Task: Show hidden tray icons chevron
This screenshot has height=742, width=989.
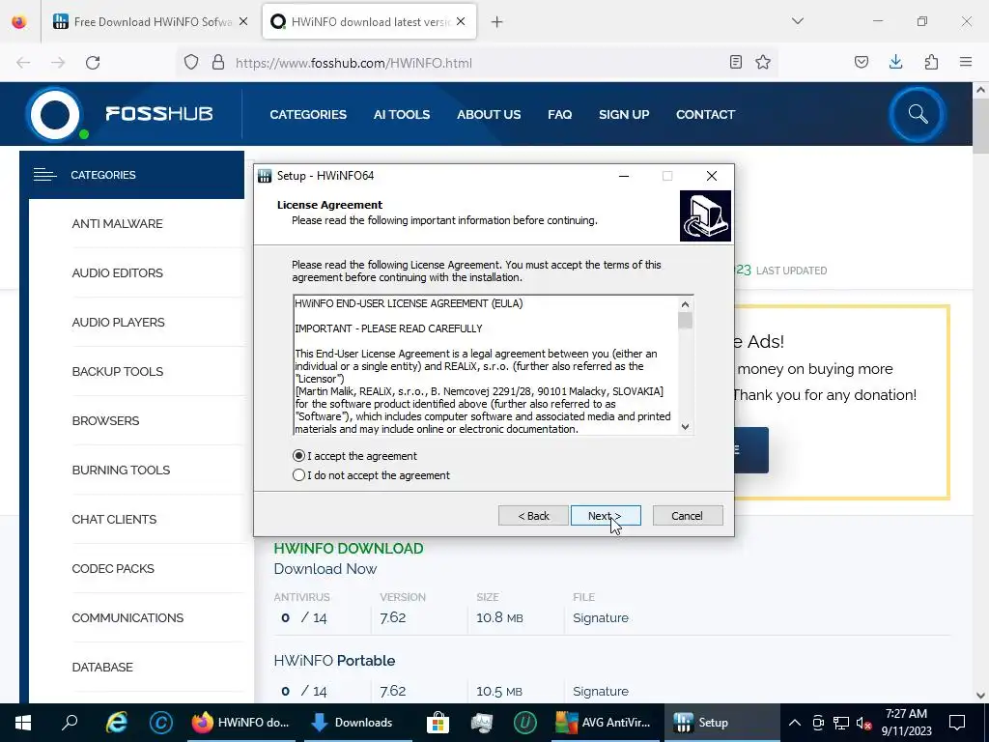Action: pos(795,723)
